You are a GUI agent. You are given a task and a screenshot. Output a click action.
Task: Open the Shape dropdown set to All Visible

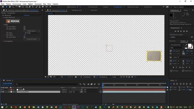point(32,33)
